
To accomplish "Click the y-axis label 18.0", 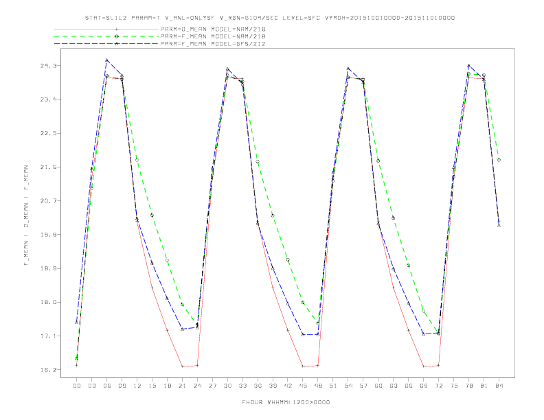I will (x=48, y=302).
